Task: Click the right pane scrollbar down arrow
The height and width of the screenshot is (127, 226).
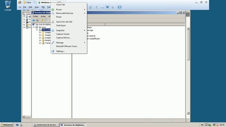Action: (x=188, y=113)
